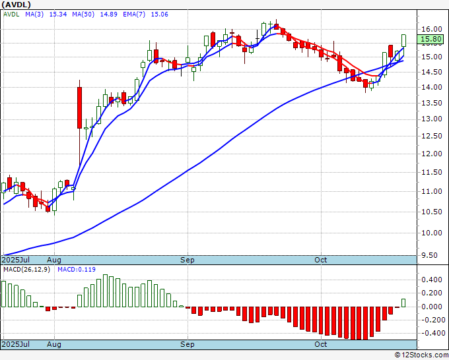The width and height of the screenshot is (449, 360).
Task: Click the 0.400 MACD axis label
Action: [432, 280]
